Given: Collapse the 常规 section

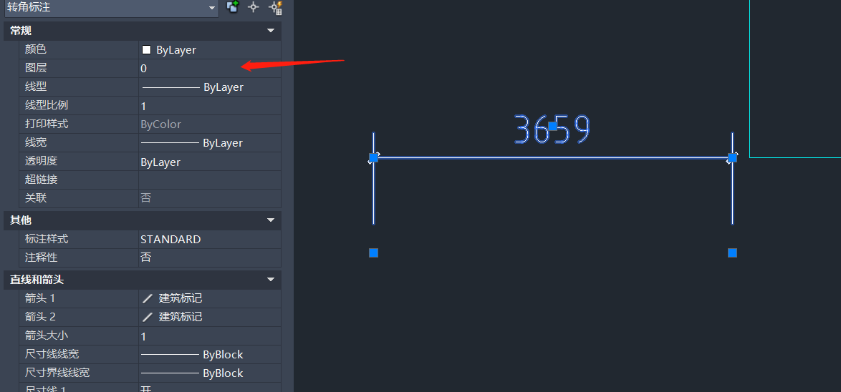Looking at the screenshot, I should click(x=271, y=31).
